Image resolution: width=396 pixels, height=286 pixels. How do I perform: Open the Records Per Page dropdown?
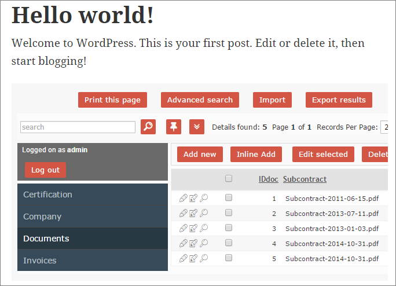[x=384, y=127]
